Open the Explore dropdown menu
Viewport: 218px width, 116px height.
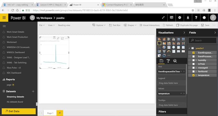click(x=99, y=25)
